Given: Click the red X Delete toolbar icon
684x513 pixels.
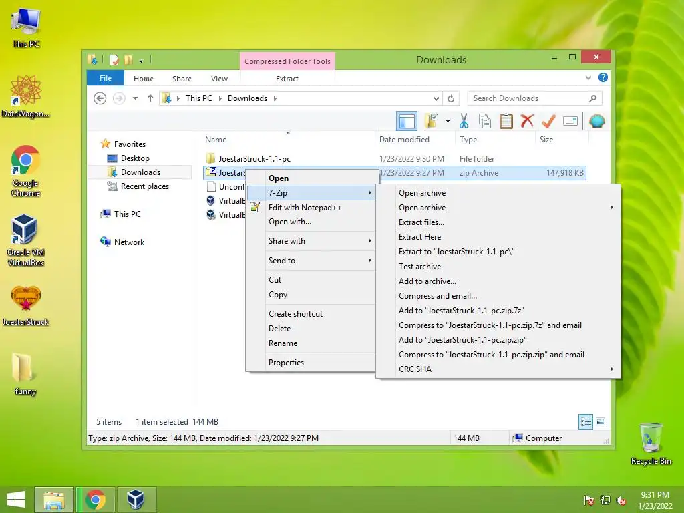Looking at the screenshot, I should [x=527, y=121].
